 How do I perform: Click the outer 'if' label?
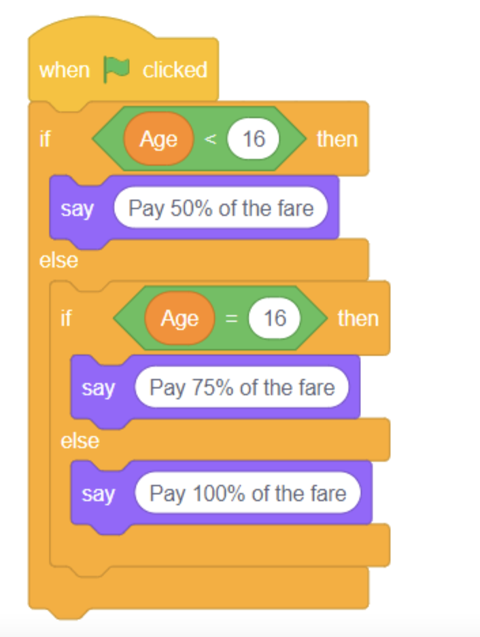[45, 139]
